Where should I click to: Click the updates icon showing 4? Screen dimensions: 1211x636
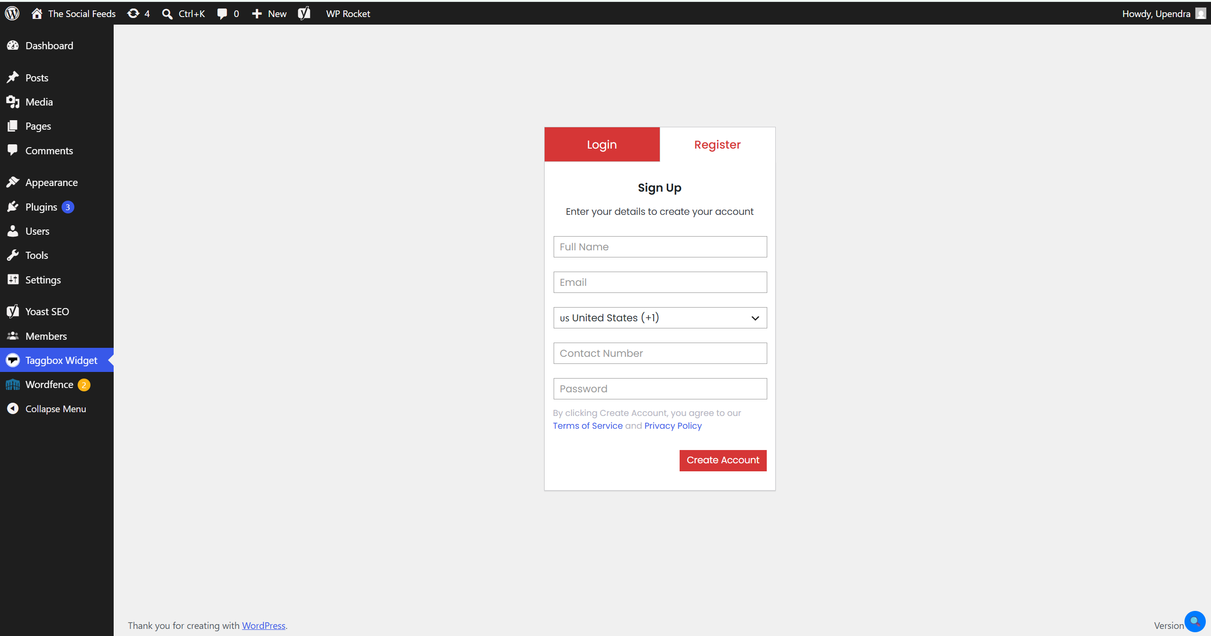pos(134,14)
